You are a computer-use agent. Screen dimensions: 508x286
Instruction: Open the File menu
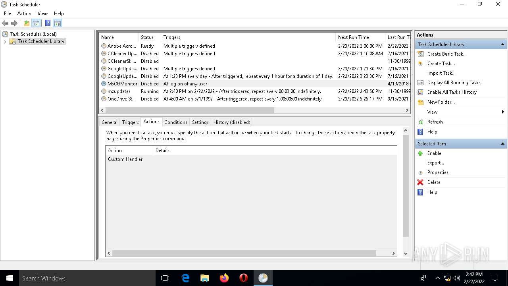pyautogui.click(x=8, y=14)
